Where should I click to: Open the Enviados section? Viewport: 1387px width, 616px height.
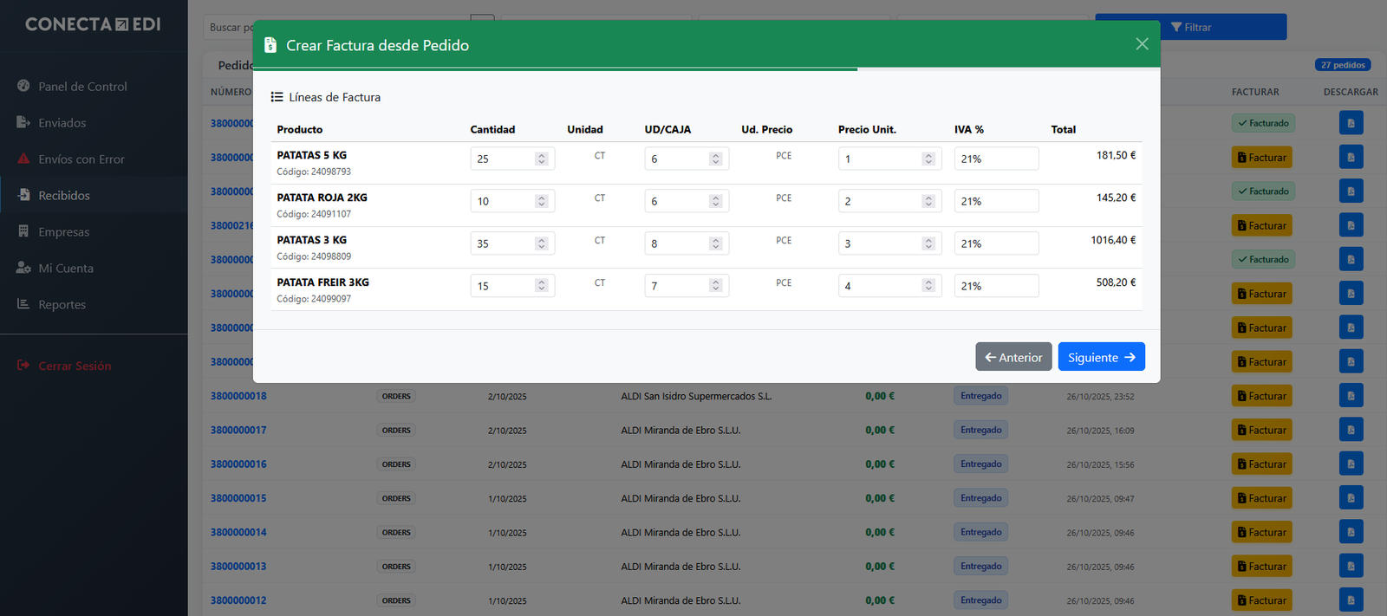[x=62, y=123]
